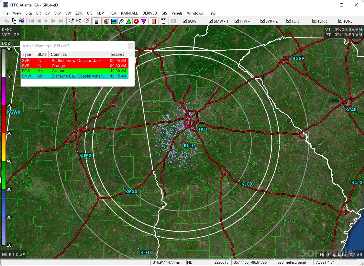Jump to first frame of the loop
Viewport: 364px width, 266px height.
click(32, 21)
